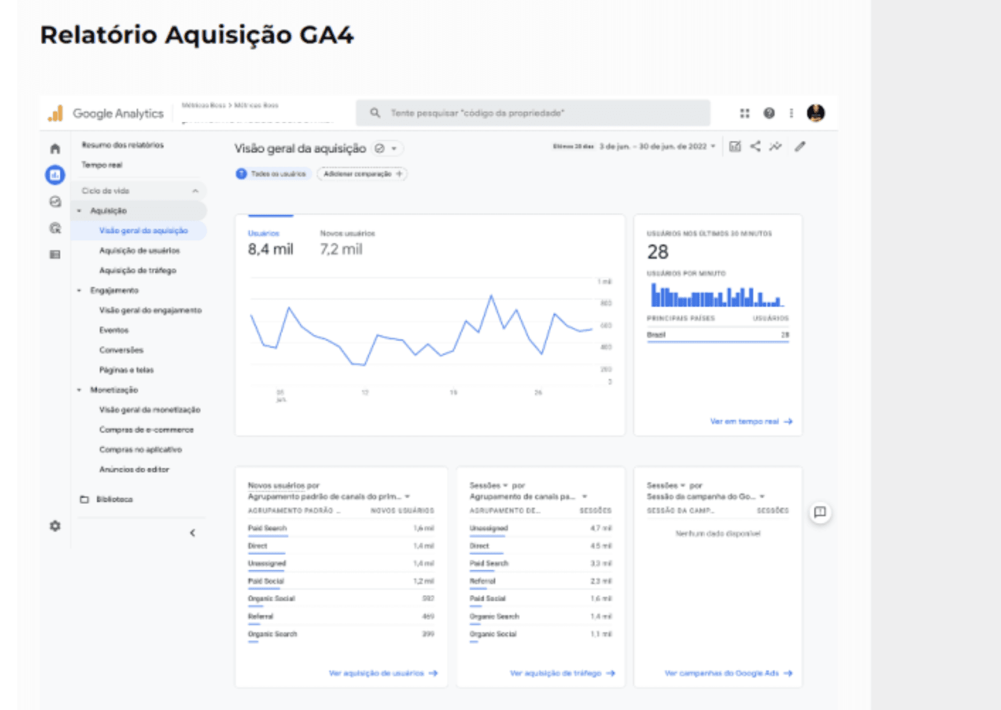Open the Explore icon in left rail

(55, 202)
